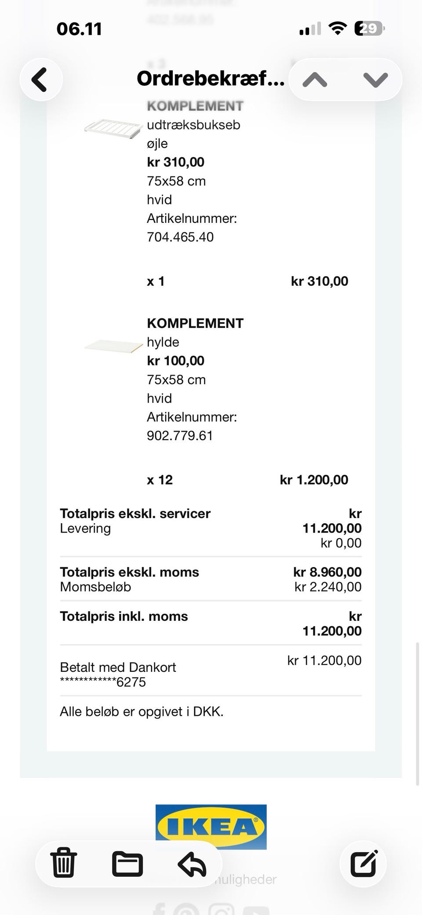Go to next message with down arrow
Screen dimensions: 422x915
pos(375,80)
